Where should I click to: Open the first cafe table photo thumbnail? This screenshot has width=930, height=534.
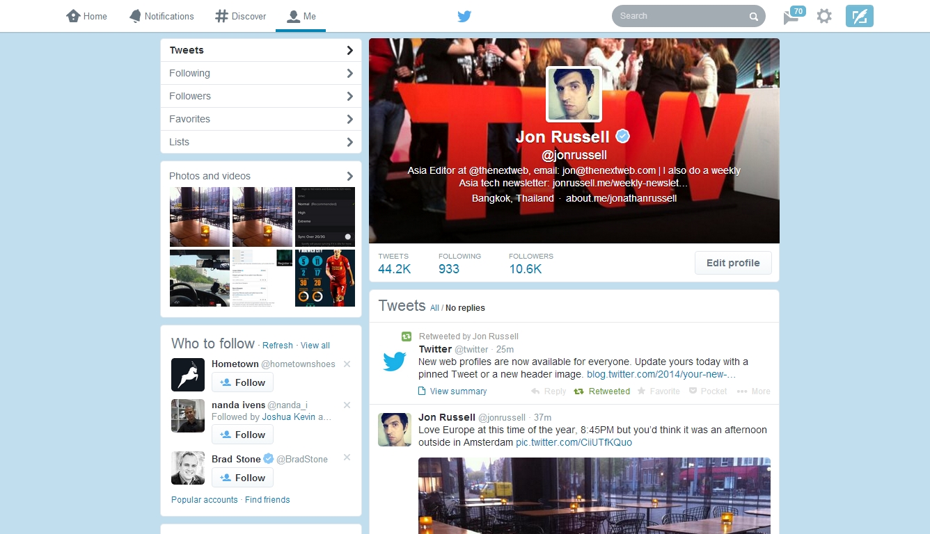[200, 217]
